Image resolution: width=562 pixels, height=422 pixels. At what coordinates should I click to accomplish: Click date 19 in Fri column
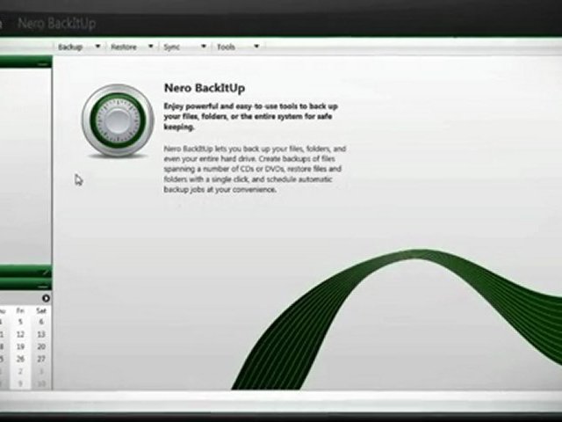click(20, 347)
